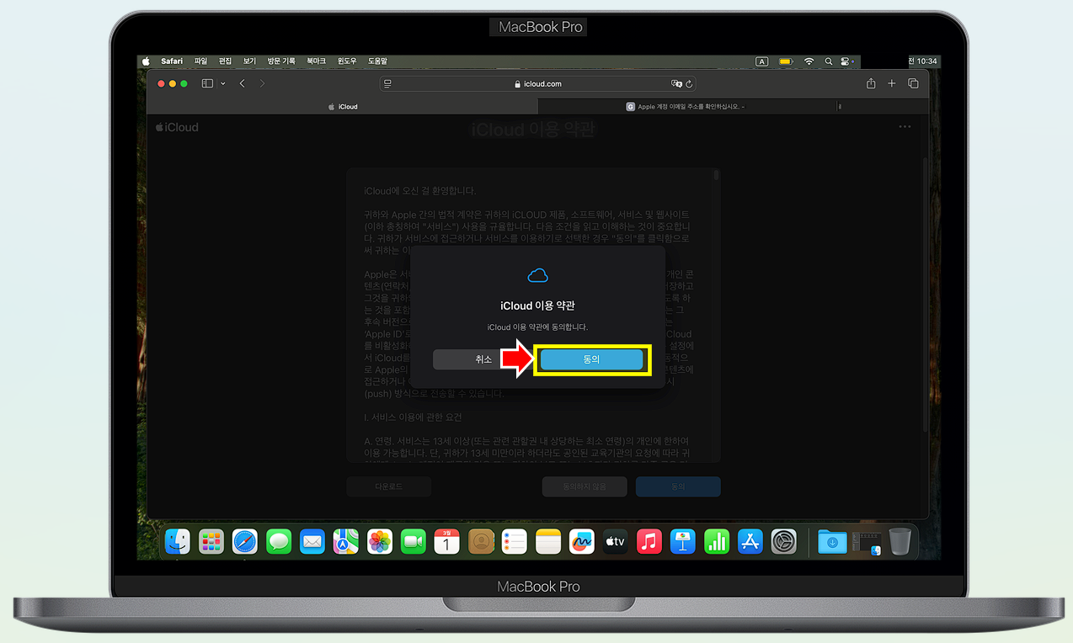
Task: Open the Safari menu
Action: click(x=172, y=61)
